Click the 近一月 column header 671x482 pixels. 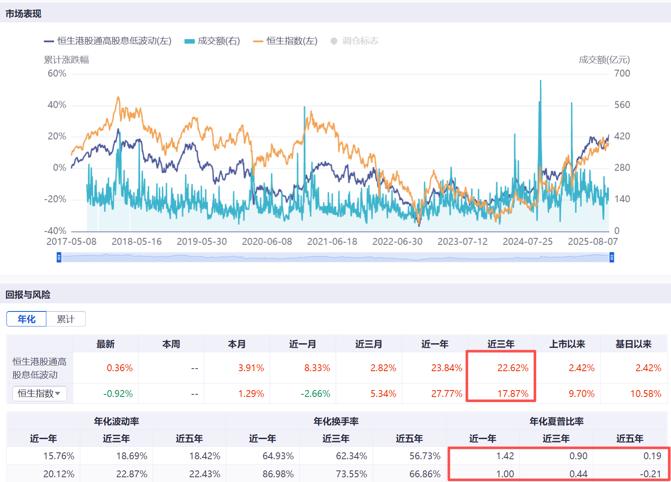tap(303, 344)
